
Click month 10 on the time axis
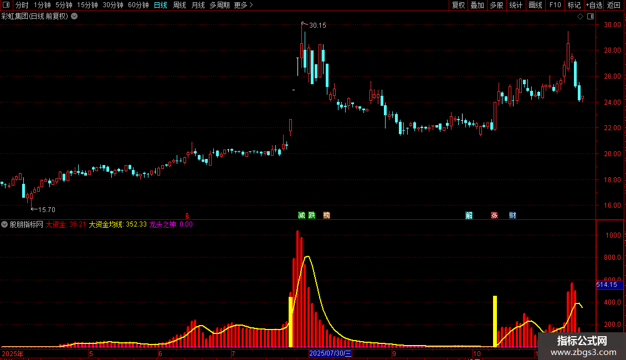476,353
